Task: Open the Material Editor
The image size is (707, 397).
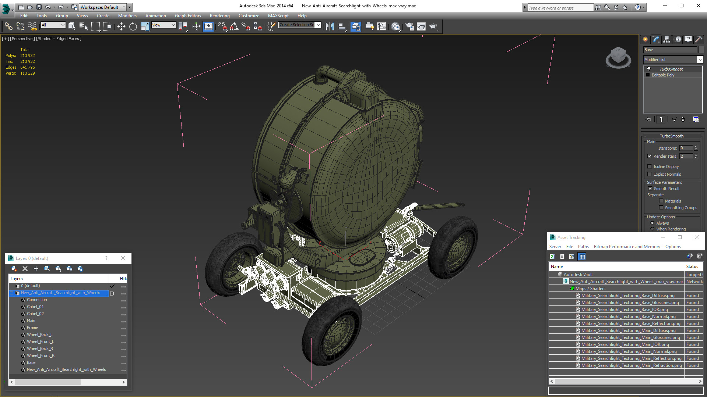Action: [x=395, y=26]
